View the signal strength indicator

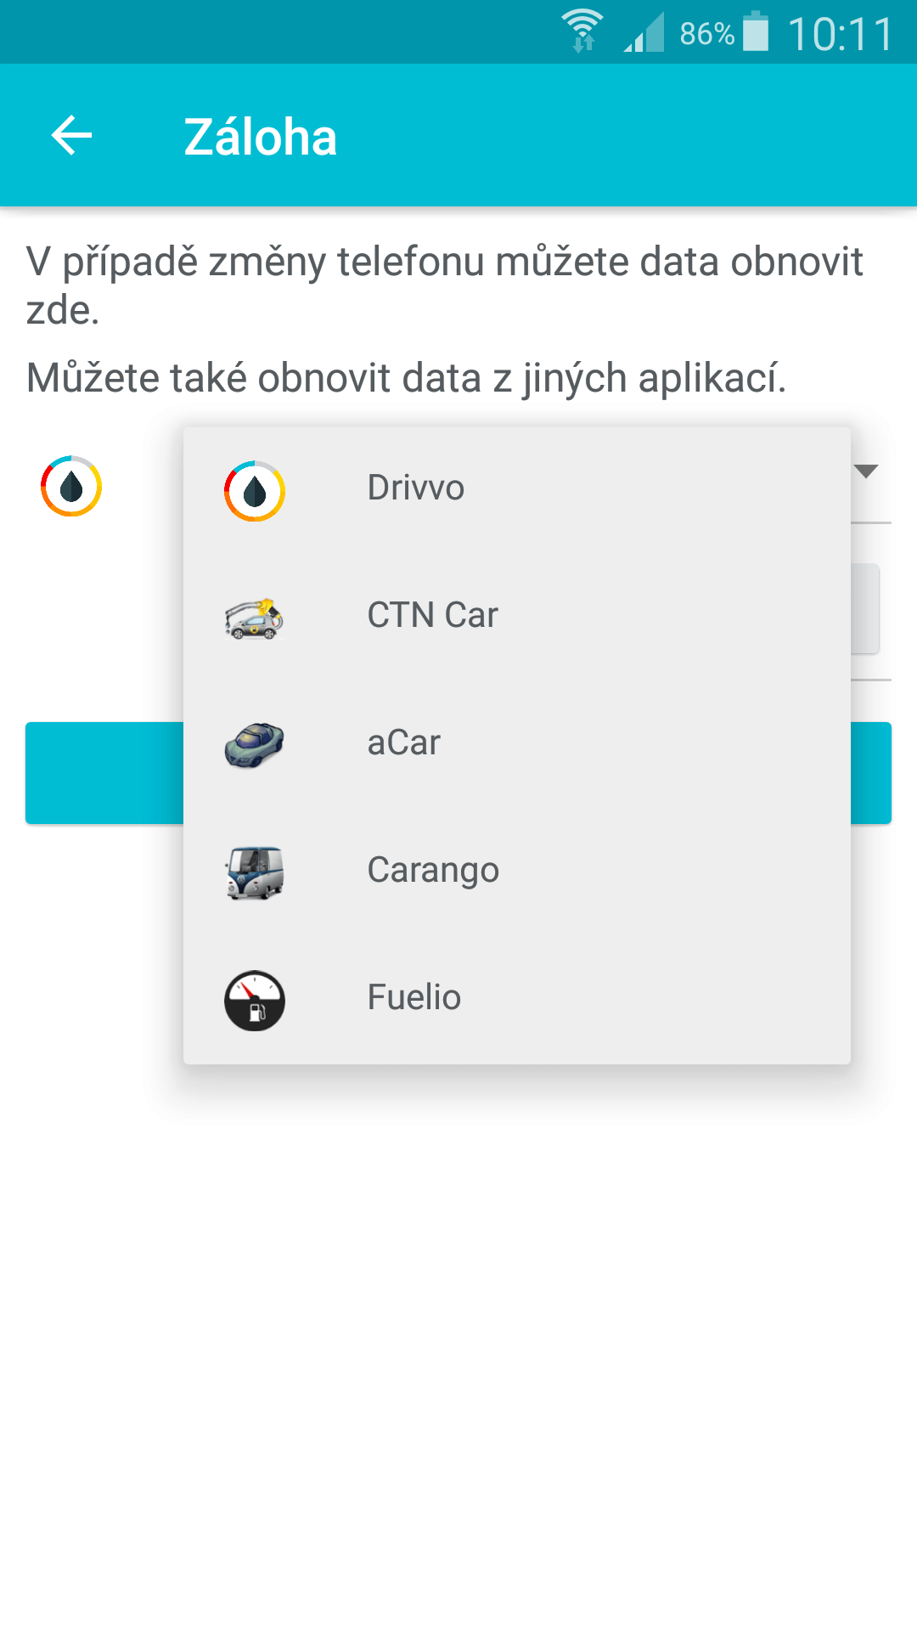(x=644, y=32)
